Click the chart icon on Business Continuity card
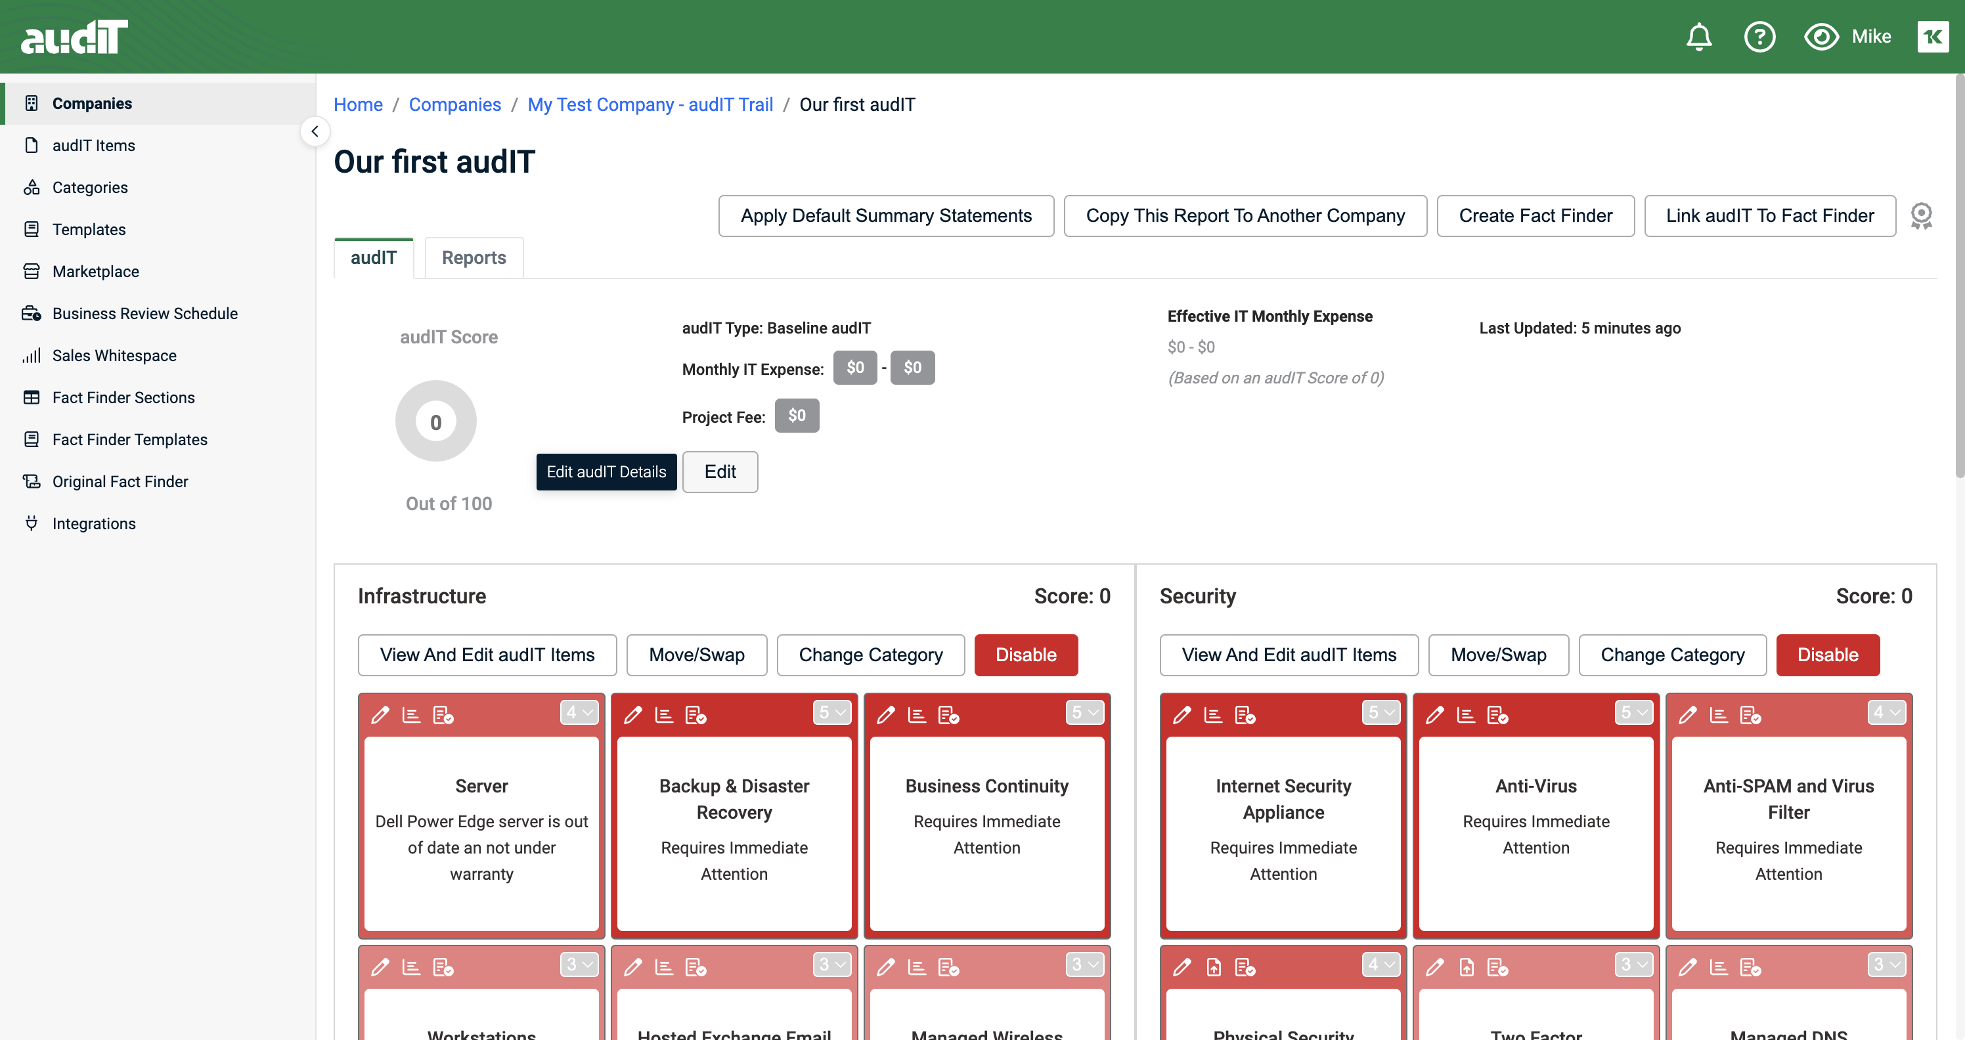The image size is (1965, 1040). click(x=917, y=714)
